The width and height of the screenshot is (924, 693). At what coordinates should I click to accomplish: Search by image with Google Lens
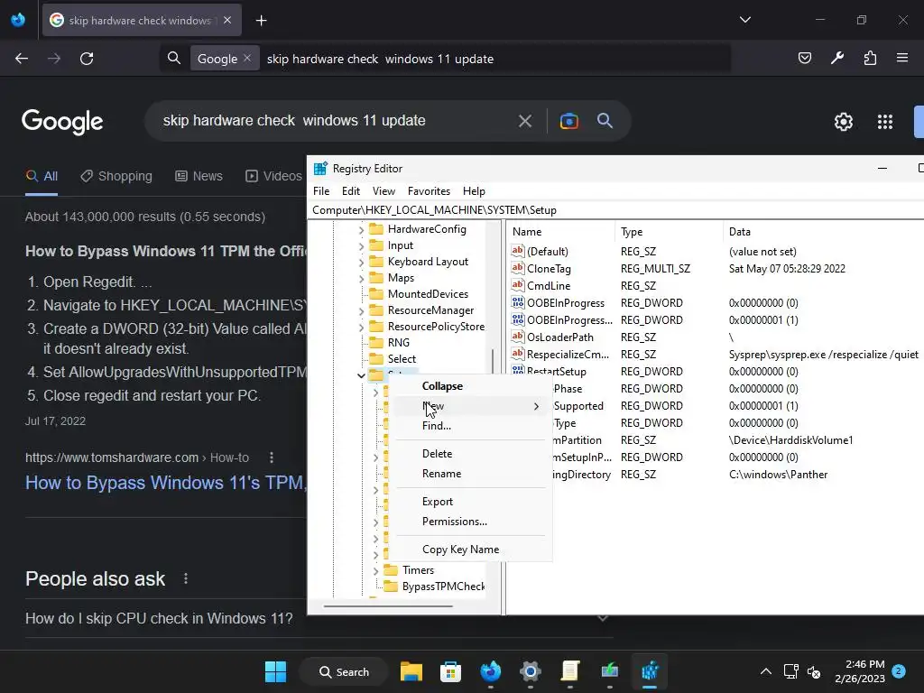(x=568, y=122)
